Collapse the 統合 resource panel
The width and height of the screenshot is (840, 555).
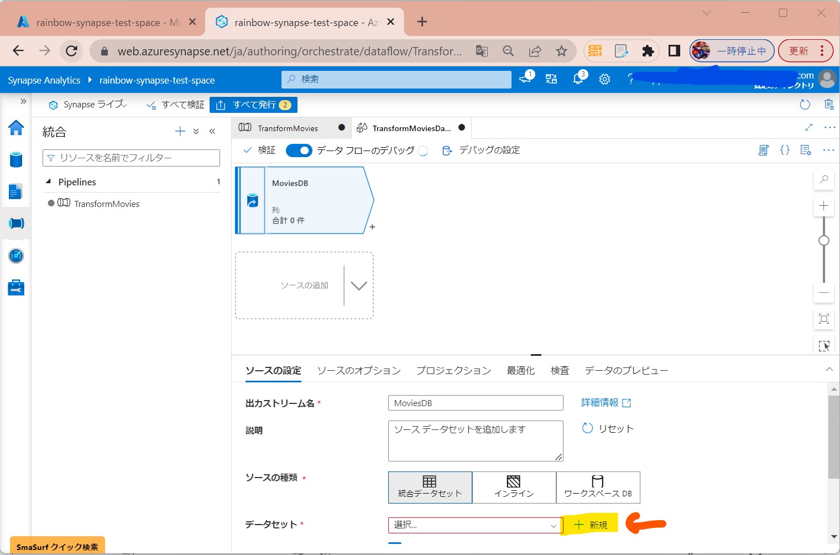(x=212, y=131)
